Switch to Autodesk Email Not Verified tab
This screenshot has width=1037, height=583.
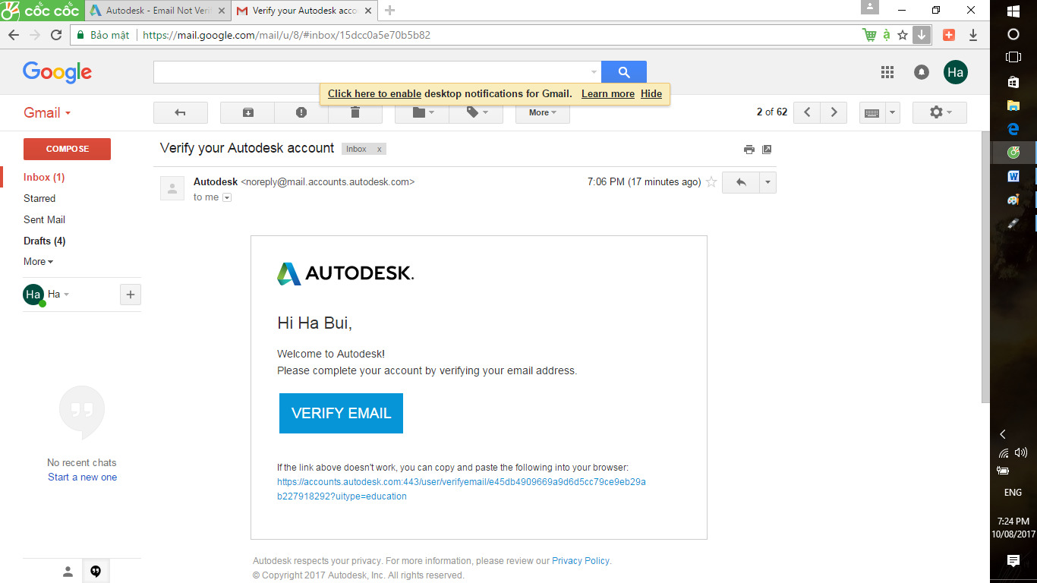click(x=156, y=11)
